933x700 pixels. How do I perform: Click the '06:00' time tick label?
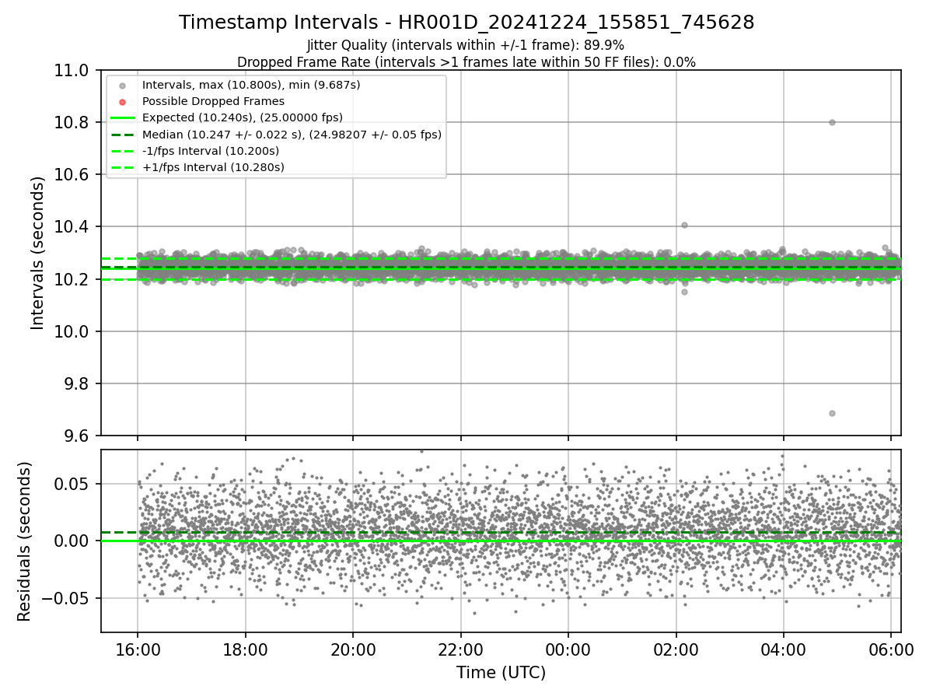tap(891, 649)
